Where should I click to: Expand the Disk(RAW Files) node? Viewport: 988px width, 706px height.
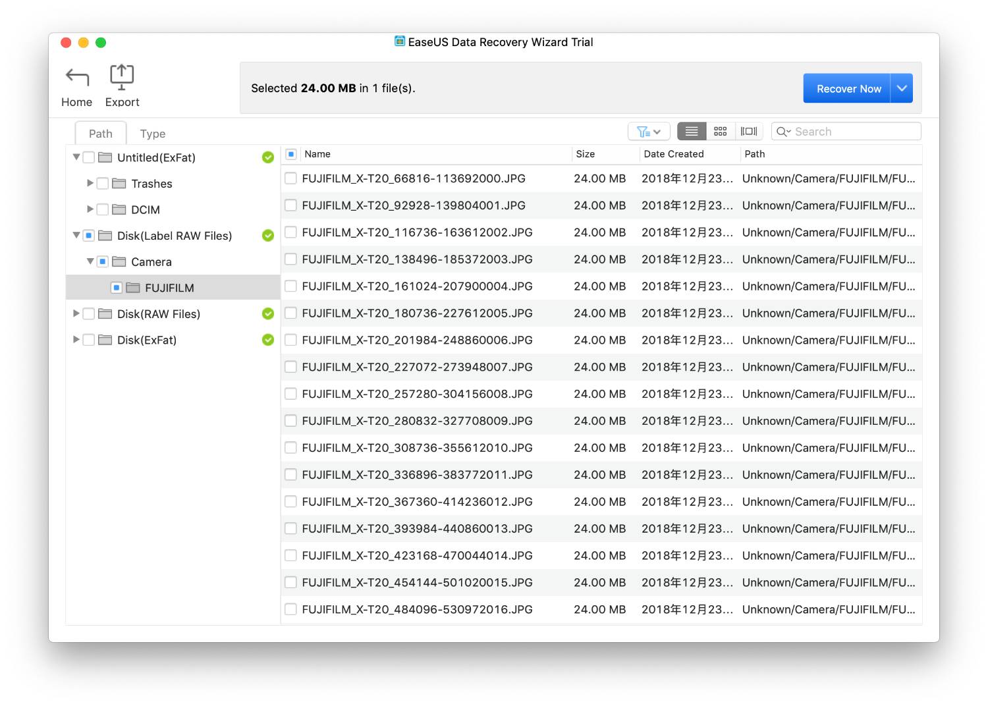76,313
